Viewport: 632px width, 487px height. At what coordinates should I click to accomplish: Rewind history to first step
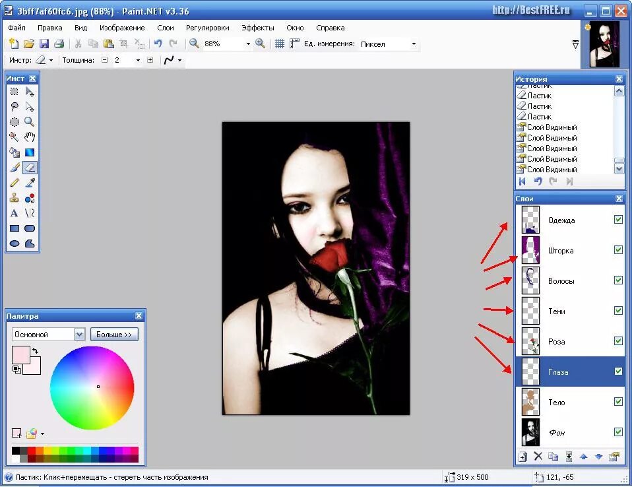[x=522, y=181]
